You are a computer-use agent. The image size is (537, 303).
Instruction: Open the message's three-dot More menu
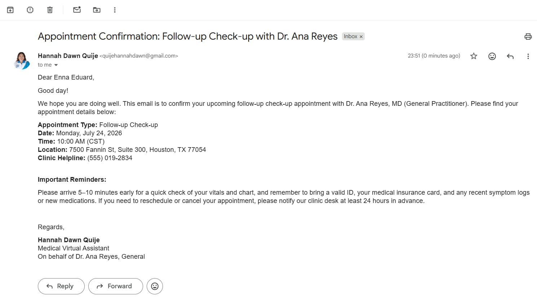click(x=528, y=56)
